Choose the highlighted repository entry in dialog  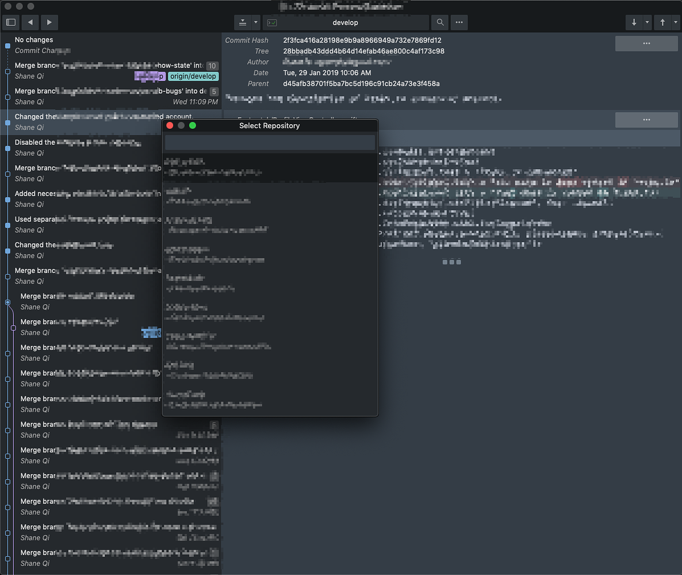pyautogui.click(x=270, y=167)
